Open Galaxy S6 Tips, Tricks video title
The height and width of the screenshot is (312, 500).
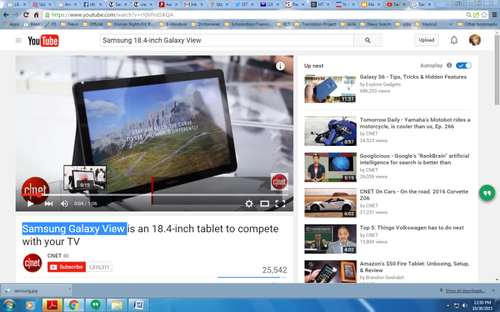tap(413, 77)
